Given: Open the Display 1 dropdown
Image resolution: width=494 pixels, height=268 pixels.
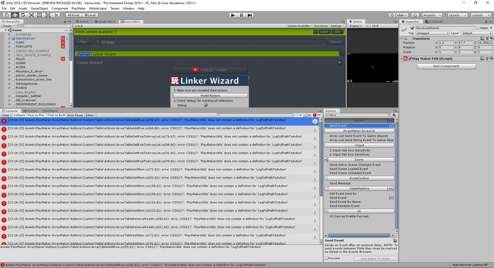Looking at the screenshot, I should (358, 26).
